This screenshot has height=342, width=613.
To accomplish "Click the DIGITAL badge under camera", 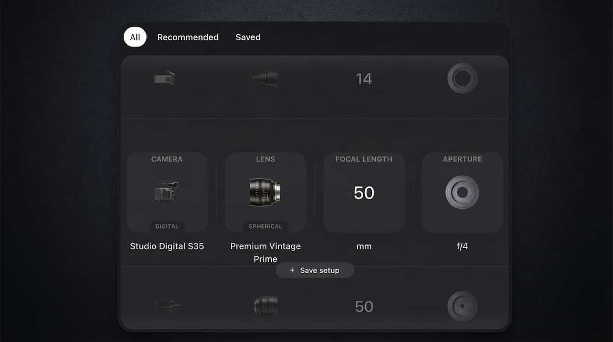I will (167, 226).
